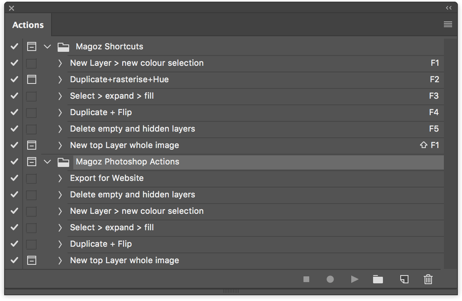Collapse the Magoz Photoshop Actions set
Screen dimensions: 462x301
tap(47, 162)
